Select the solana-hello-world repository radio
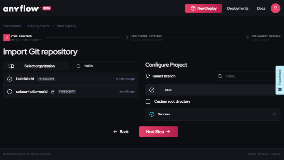 tap(10, 91)
